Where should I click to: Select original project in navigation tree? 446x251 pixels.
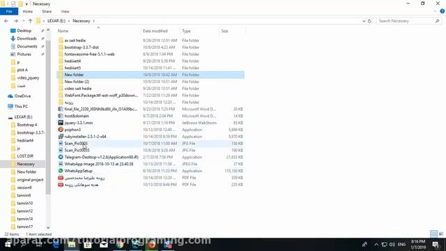point(30,180)
